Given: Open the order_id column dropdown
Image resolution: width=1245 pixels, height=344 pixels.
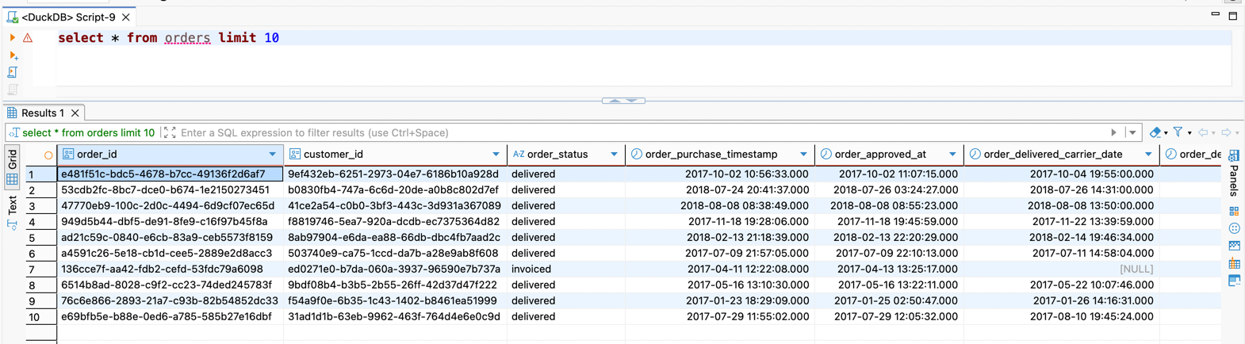Looking at the screenshot, I should (x=272, y=155).
